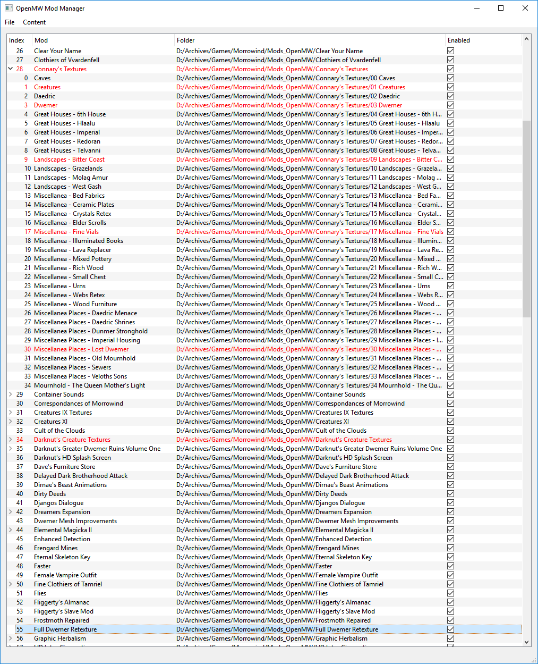Uncheck Cult of the Clouds checkbox
Viewport: 538px width, 664px height.
pos(450,431)
